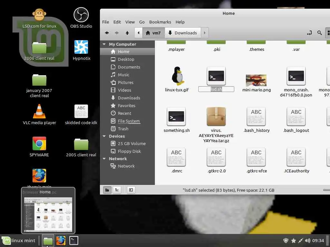Viewport: 330px width, 247px height.
Task: Go forward with the right arrow button
Action: click(117, 33)
